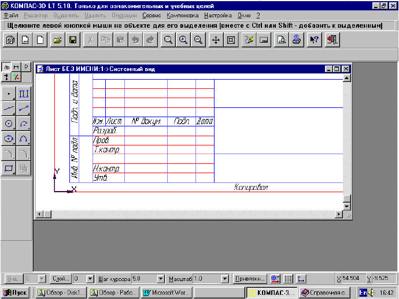
Task: Select the spline curve tool
Action: pos(23,139)
